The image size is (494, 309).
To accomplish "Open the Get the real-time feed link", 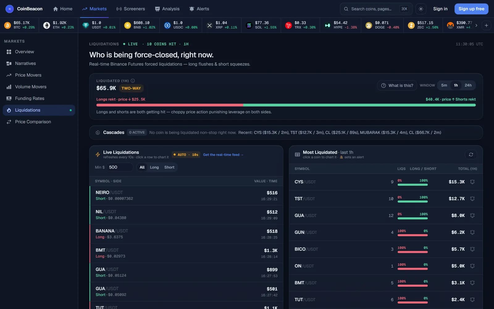I will coord(223,154).
